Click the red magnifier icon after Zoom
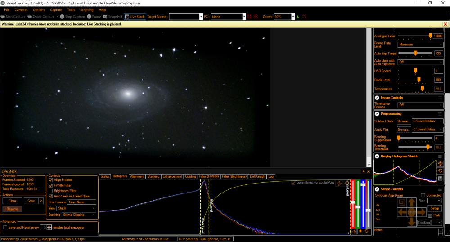The image size is (450, 242). [305, 17]
